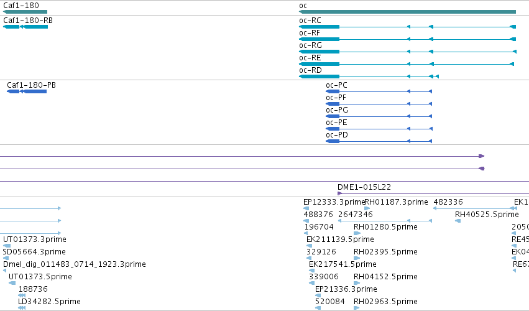Choose the oc-PG protein label
The width and height of the screenshot is (529, 311).
tap(337, 110)
